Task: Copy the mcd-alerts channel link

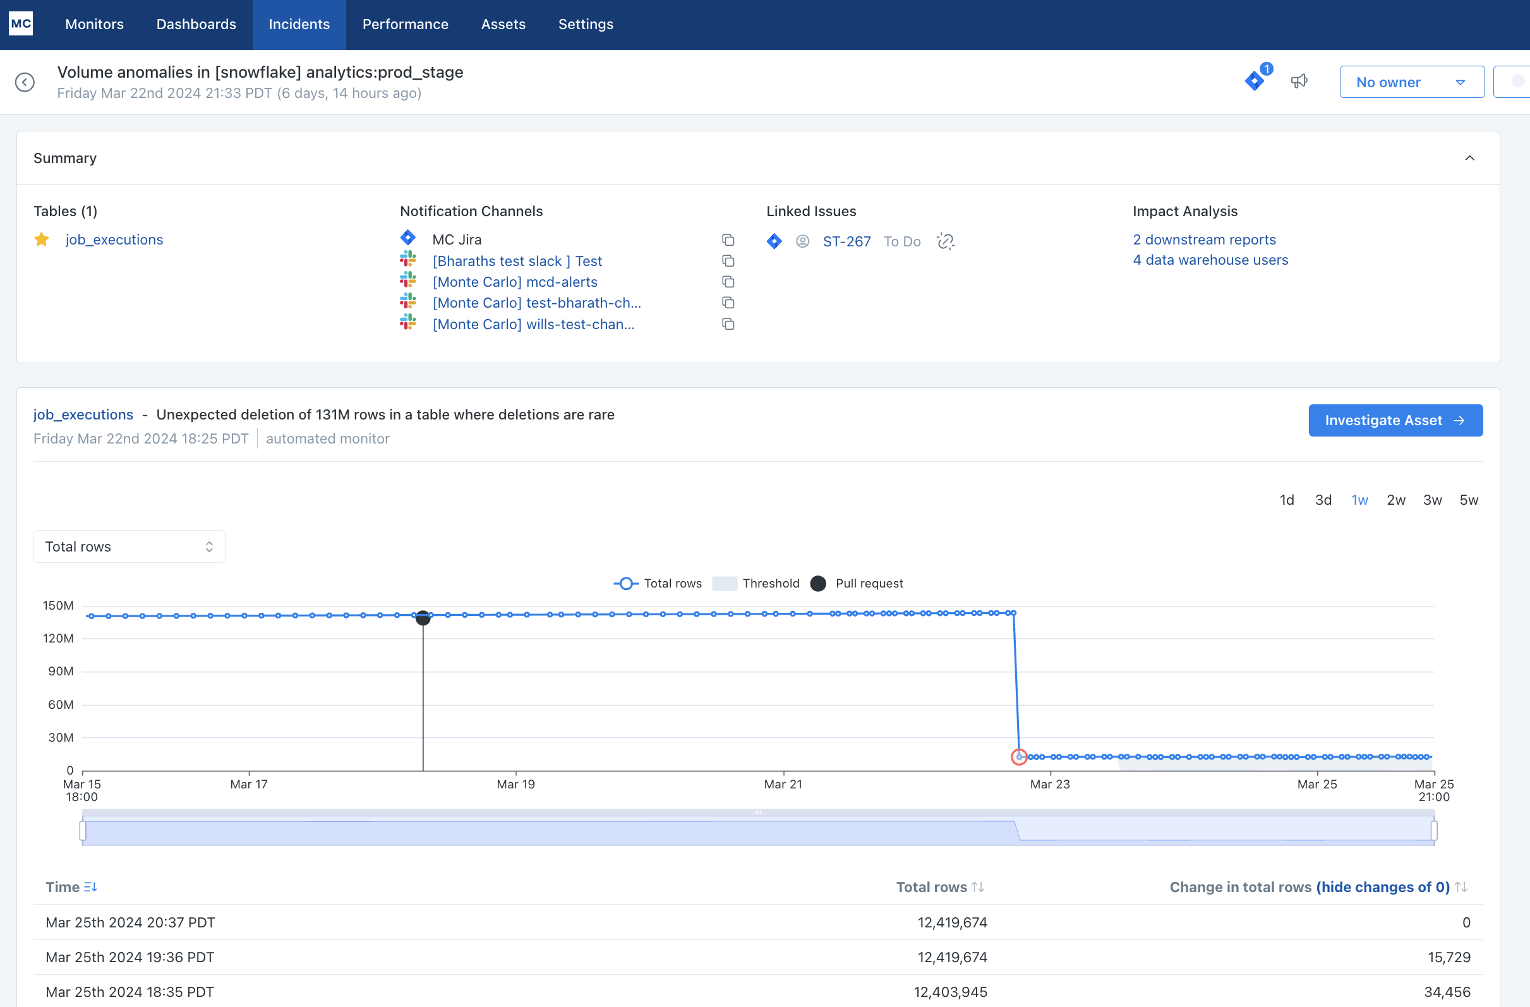Action: tap(728, 282)
